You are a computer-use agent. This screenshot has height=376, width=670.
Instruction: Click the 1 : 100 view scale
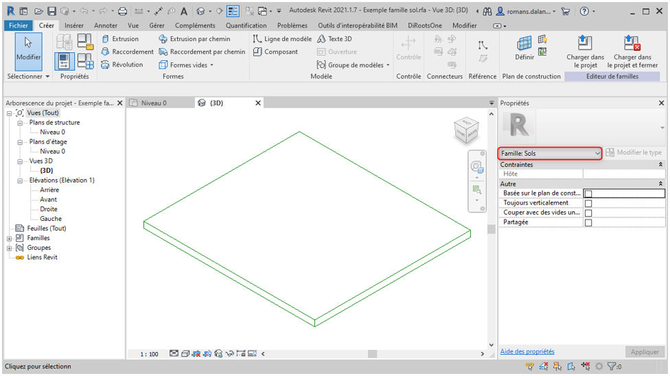tap(149, 354)
